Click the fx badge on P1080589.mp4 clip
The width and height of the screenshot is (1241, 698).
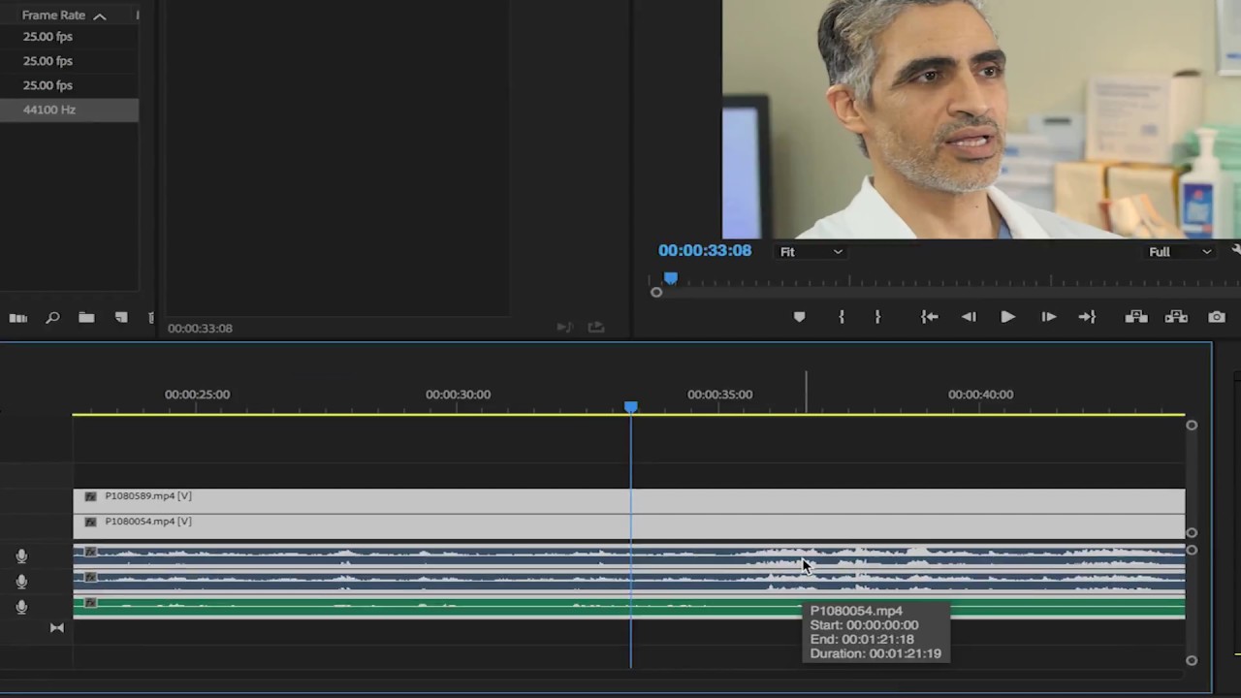coord(90,496)
